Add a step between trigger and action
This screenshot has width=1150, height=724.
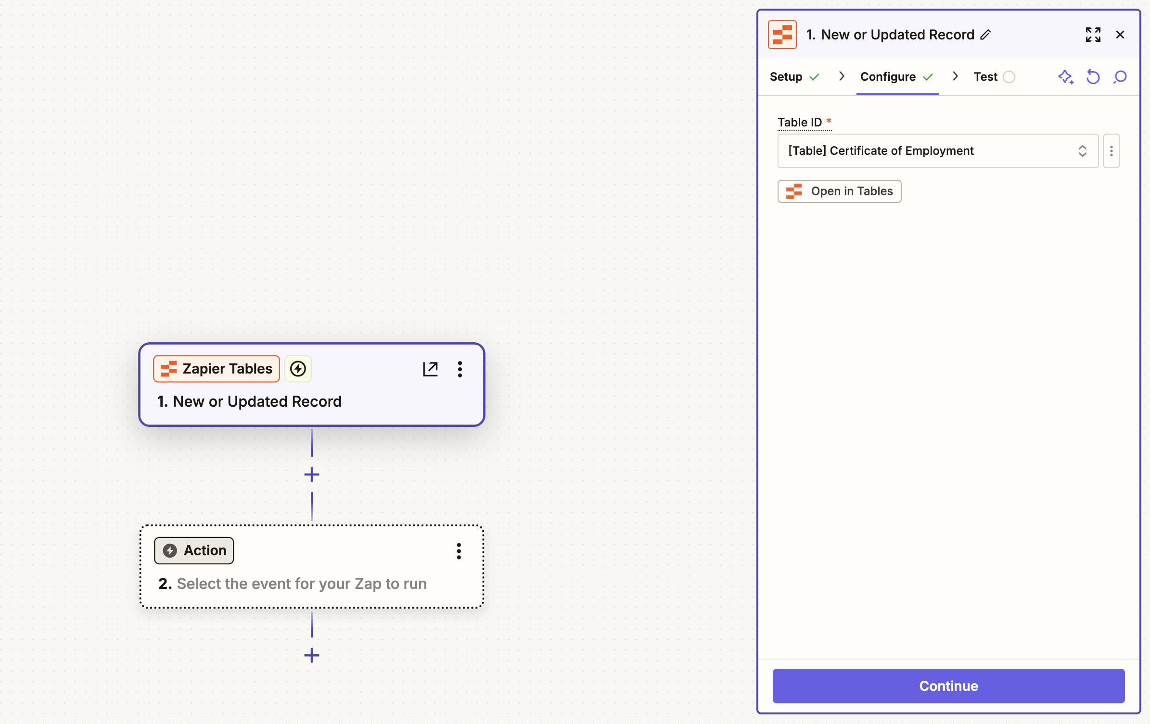point(312,474)
